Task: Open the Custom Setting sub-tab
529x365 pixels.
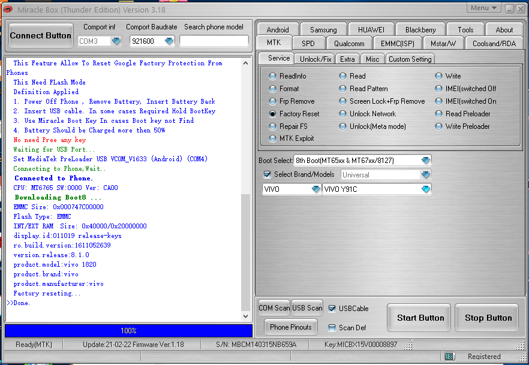Action: (410, 59)
